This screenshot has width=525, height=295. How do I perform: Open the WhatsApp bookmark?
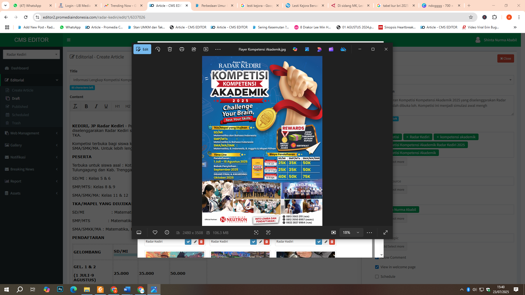70,27
